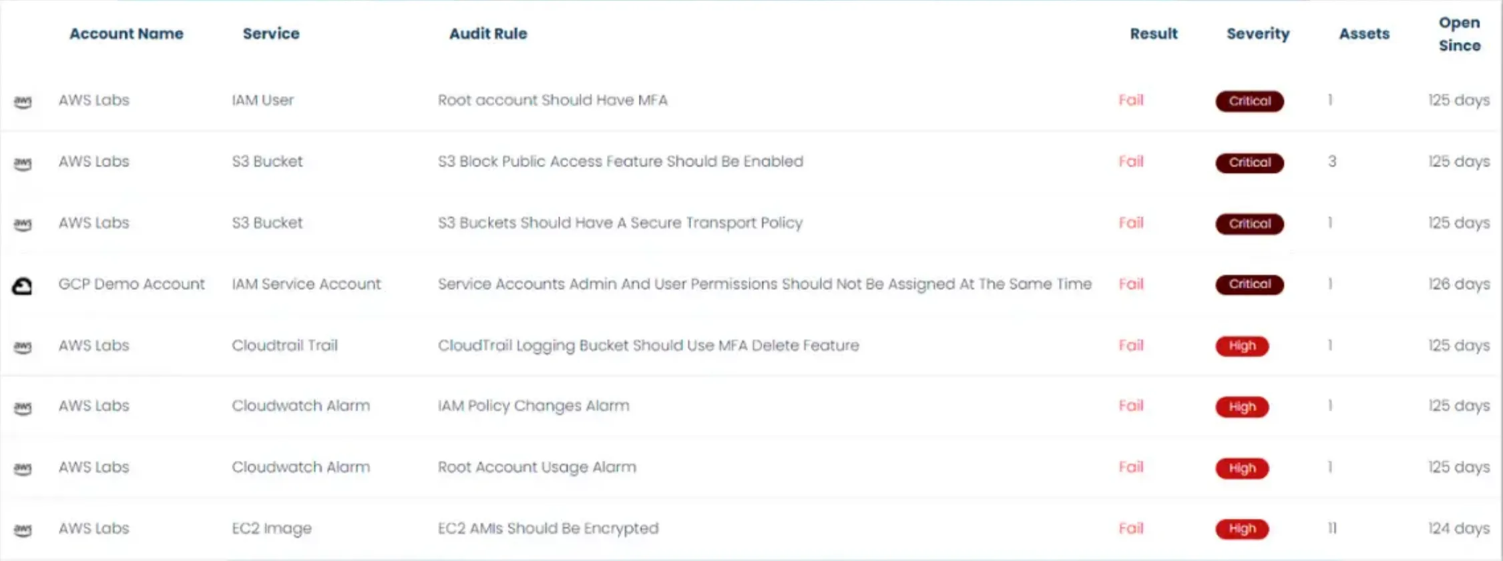
Task: Click the Fail result for S3 Block Public Access
Action: [x=1131, y=161]
